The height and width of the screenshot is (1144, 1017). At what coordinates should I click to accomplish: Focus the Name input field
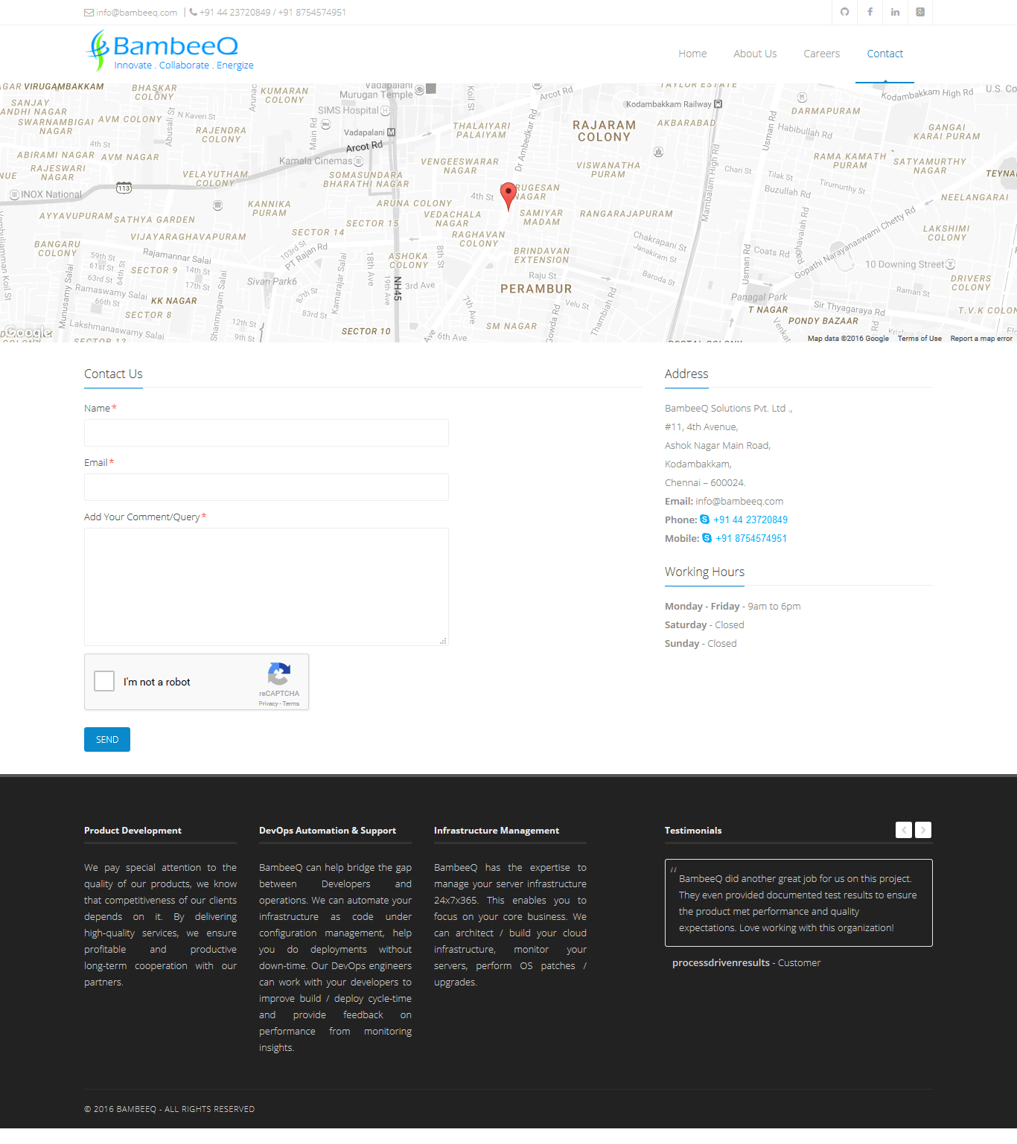pyautogui.click(x=267, y=432)
